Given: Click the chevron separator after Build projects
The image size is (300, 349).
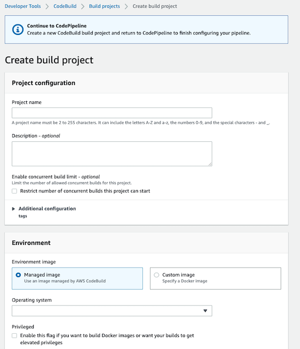Looking at the screenshot, I should click(x=126, y=7).
